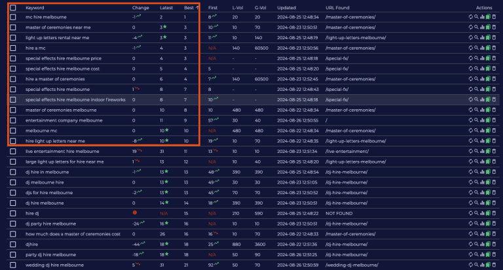Image resolution: width=503 pixels, height=270 pixels.
Task: Click G-Vol value 3600 in 'djhire' row
Action: (x=260, y=244)
